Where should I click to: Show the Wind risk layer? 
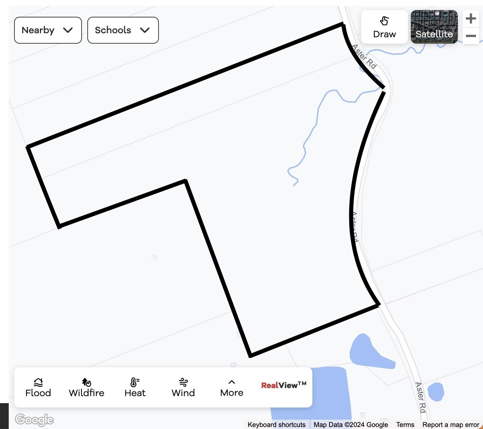pyautogui.click(x=183, y=382)
